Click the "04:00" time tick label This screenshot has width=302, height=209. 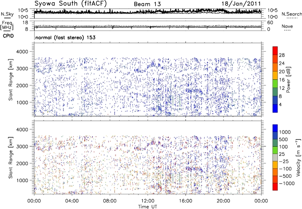[72, 201]
